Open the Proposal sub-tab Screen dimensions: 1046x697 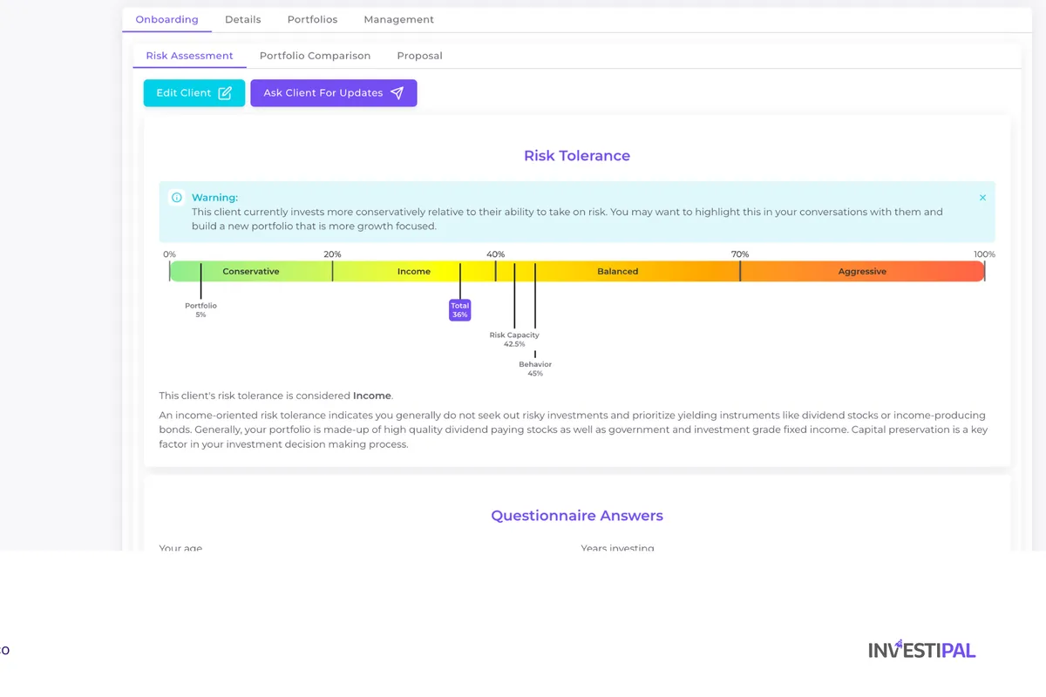click(419, 56)
